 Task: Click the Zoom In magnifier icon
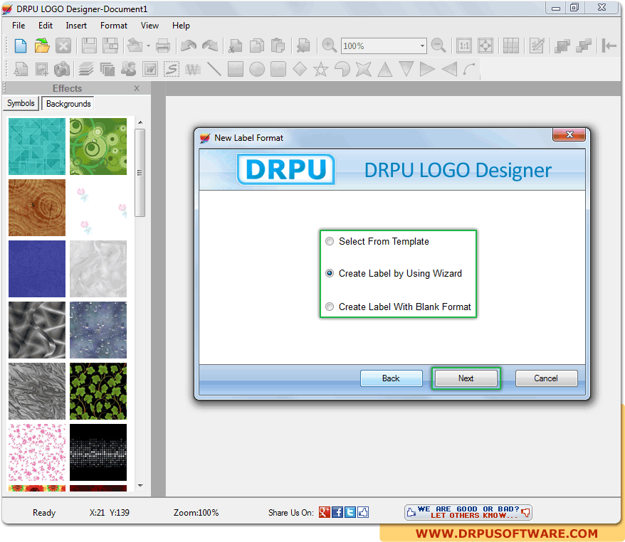point(330,46)
